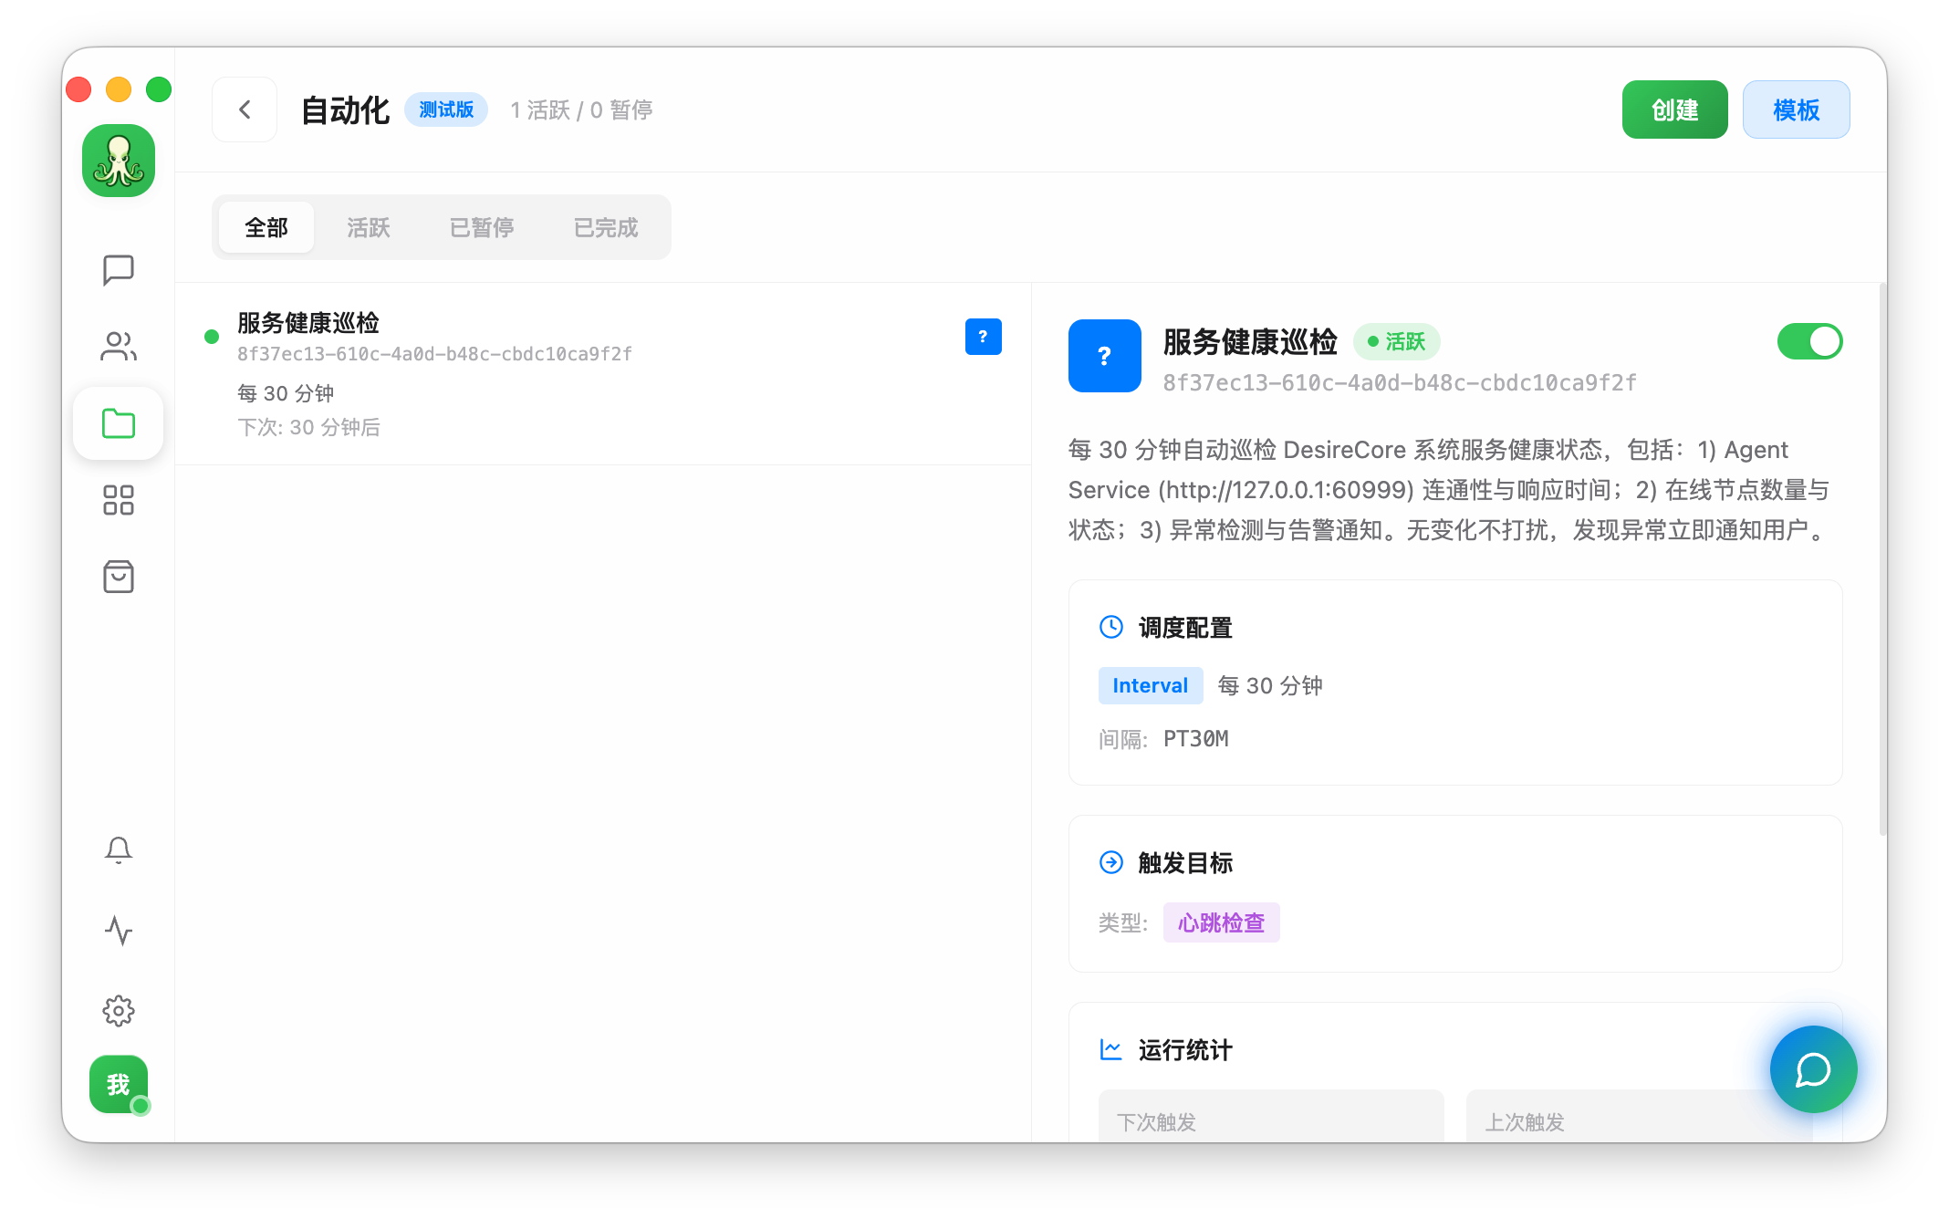Open the floating chat support bubble
Viewport: 1949px width, 1219px height.
(x=1813, y=1069)
